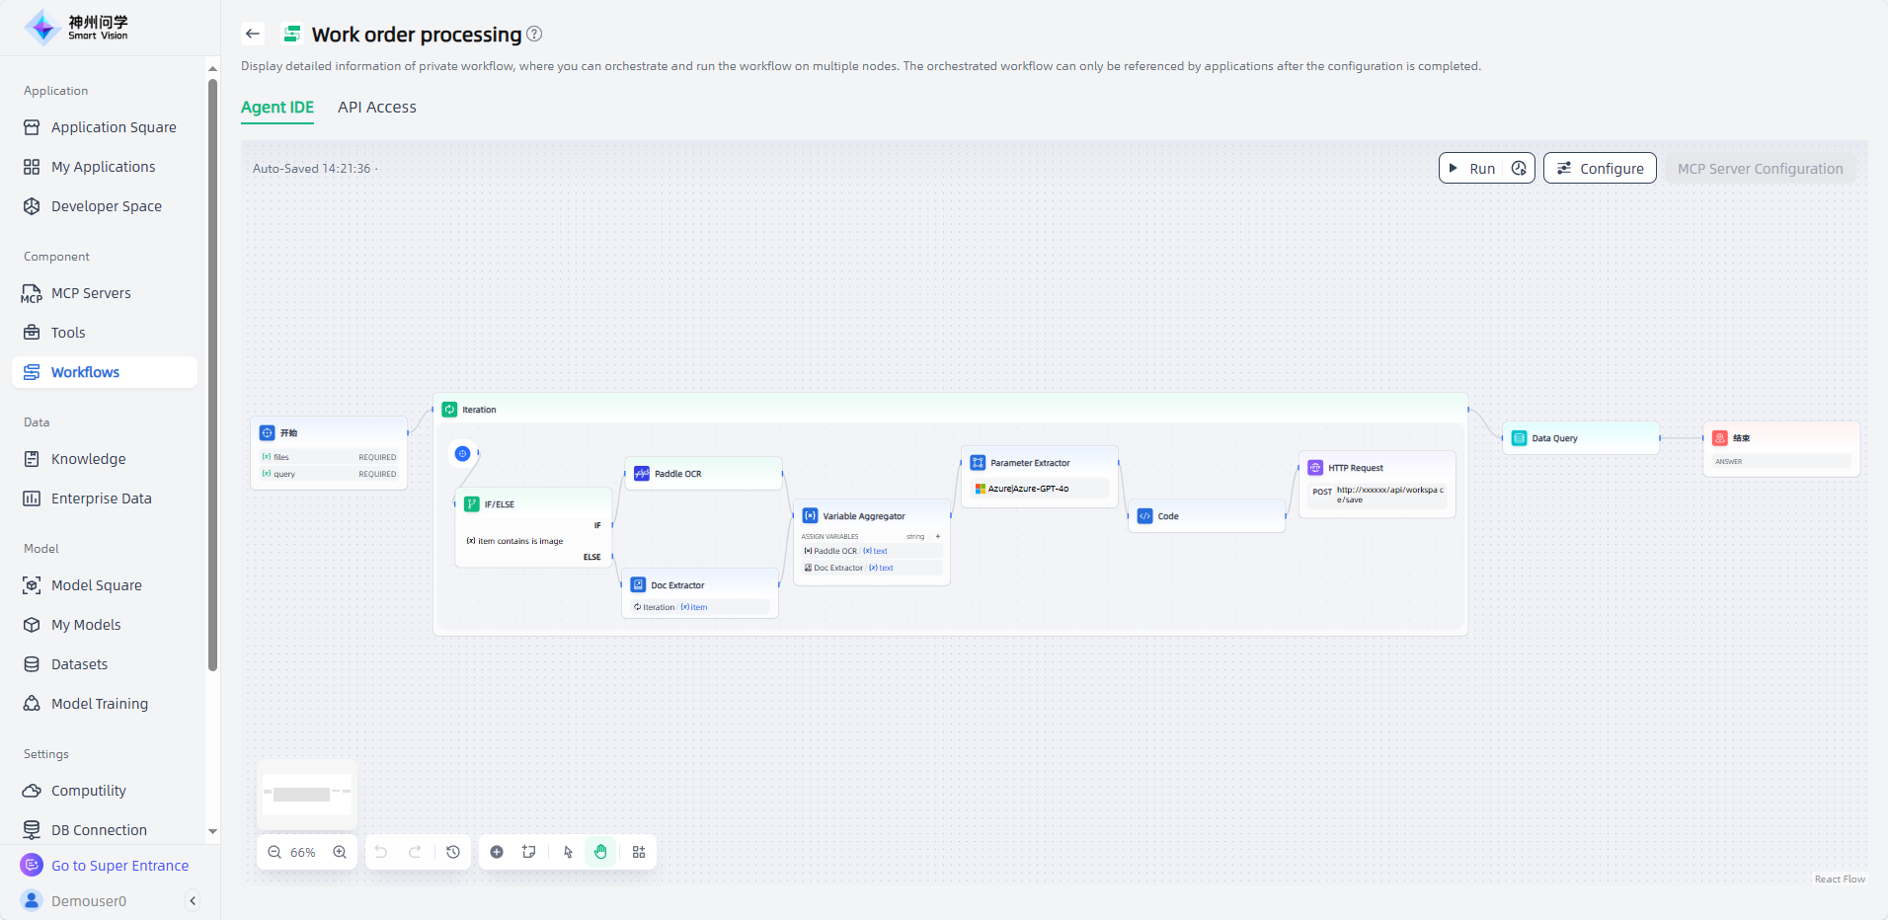The width and height of the screenshot is (1888, 920).
Task: Click the help icon beside Work order processing
Action: click(x=534, y=34)
